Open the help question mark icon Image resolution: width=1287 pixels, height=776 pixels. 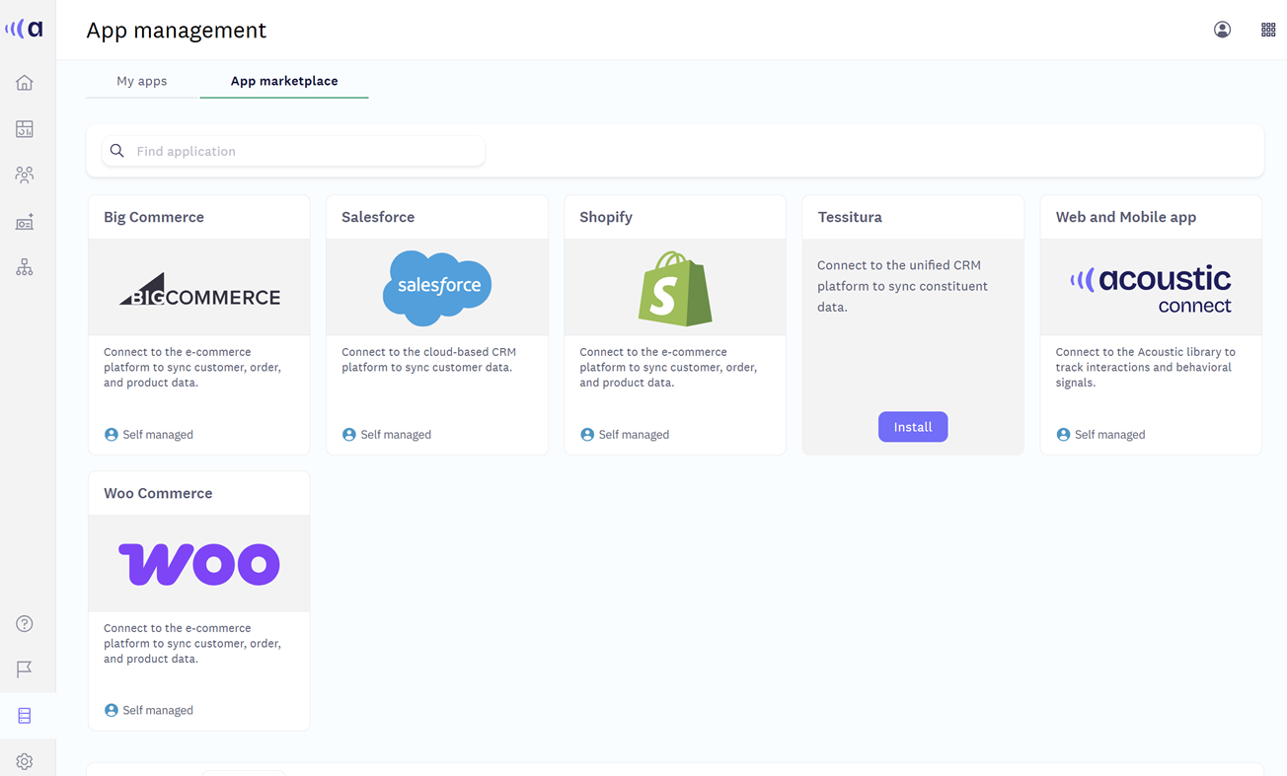coord(25,624)
